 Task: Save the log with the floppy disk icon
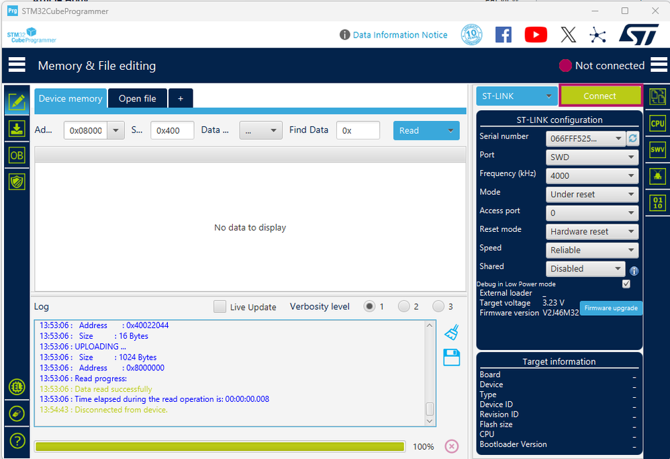click(x=452, y=358)
